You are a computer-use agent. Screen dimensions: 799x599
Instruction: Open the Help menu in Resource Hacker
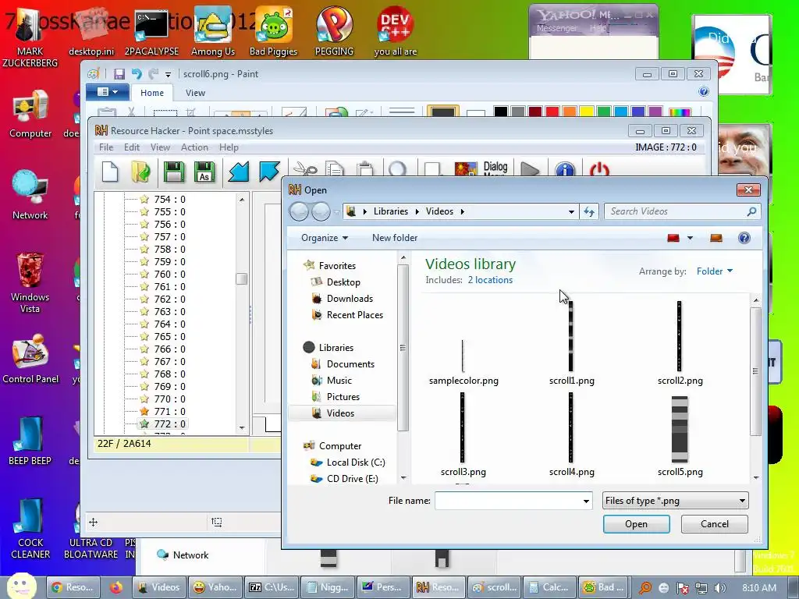229,147
